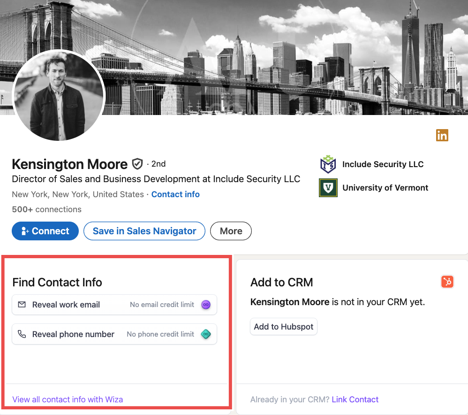Open University of Vermont logo
Image resolution: width=468 pixels, height=415 pixels.
point(328,188)
